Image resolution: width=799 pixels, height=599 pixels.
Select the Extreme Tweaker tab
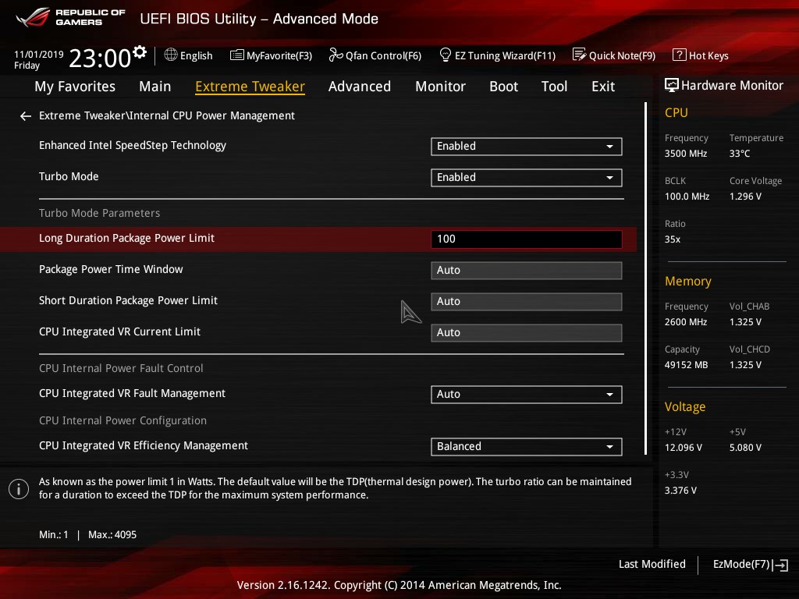click(x=250, y=87)
